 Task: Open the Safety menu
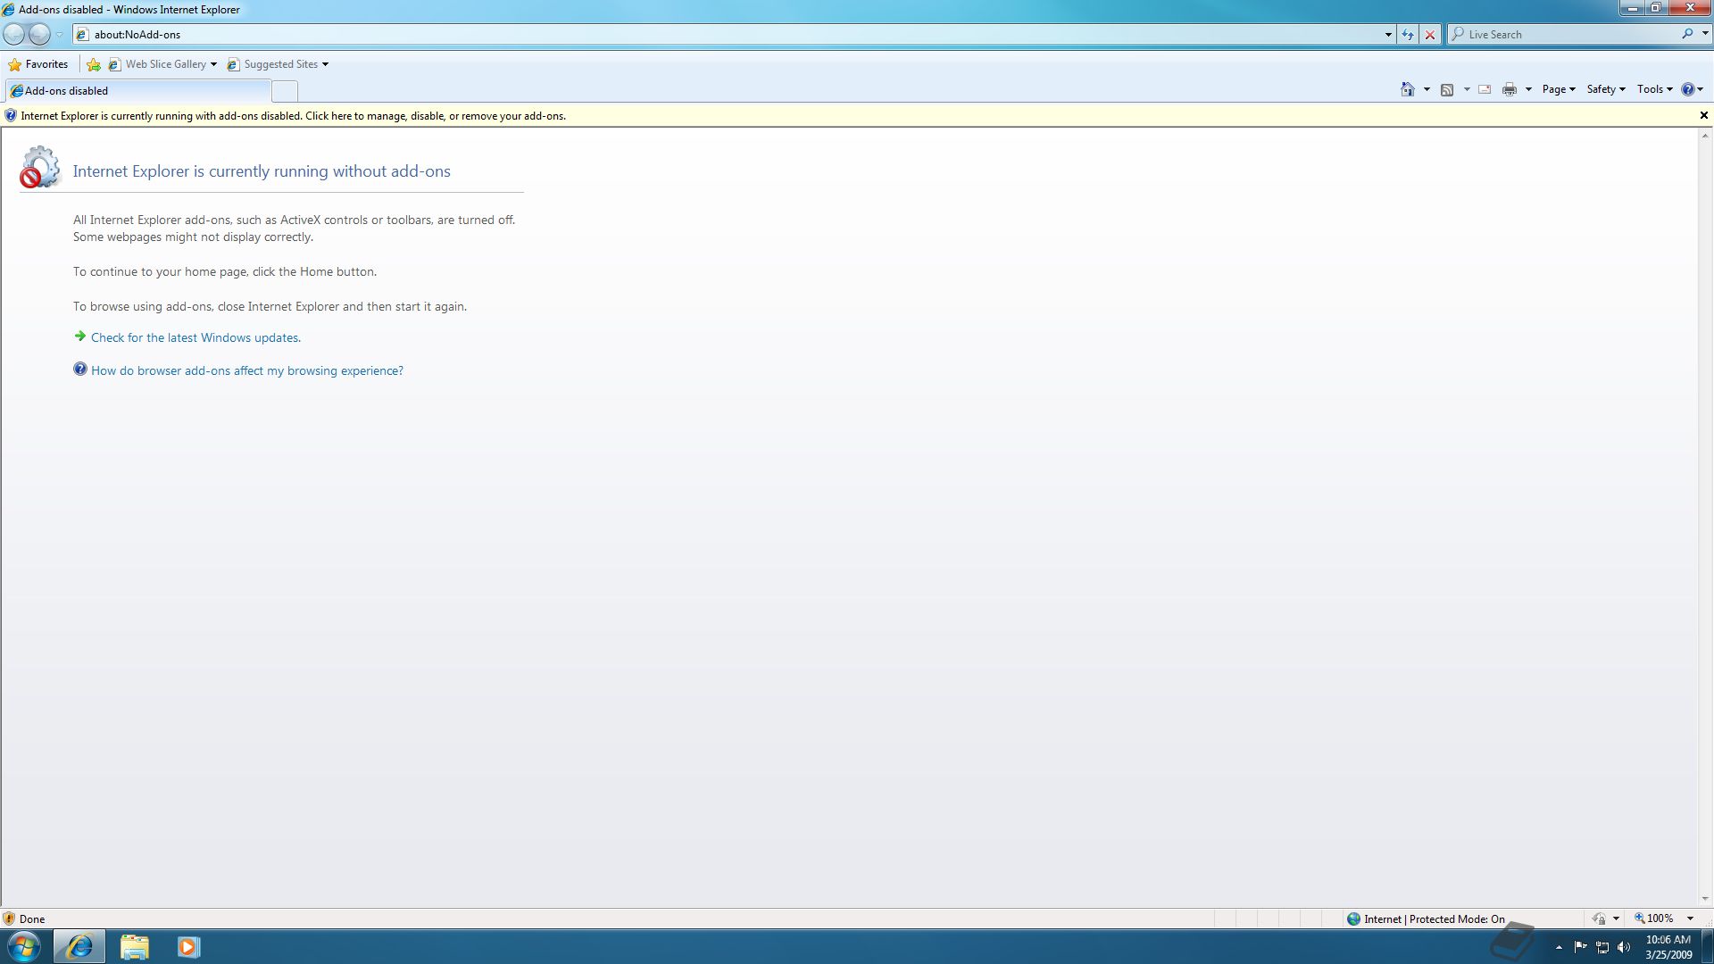click(1605, 89)
